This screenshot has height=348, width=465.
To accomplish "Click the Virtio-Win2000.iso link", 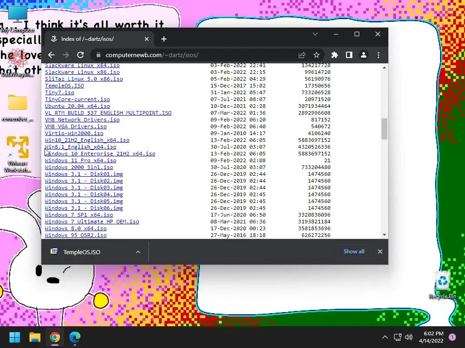I will (x=74, y=133).
